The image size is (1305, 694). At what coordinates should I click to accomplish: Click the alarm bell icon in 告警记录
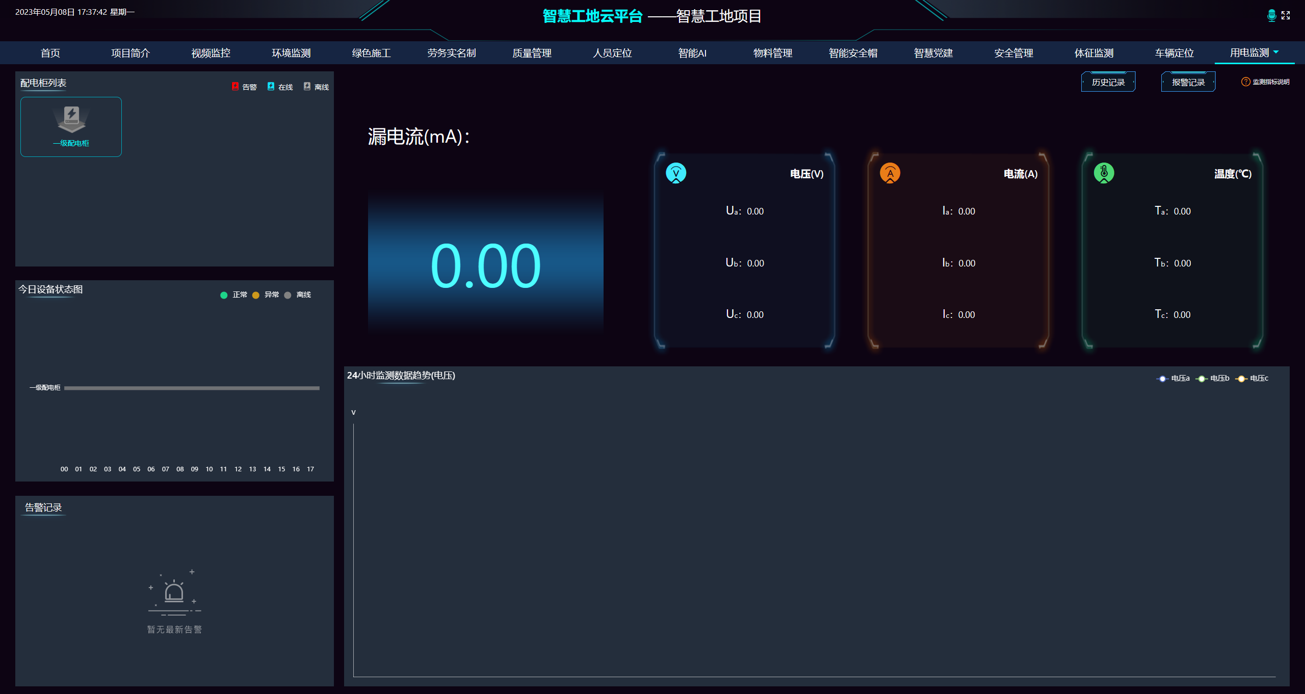tap(174, 593)
